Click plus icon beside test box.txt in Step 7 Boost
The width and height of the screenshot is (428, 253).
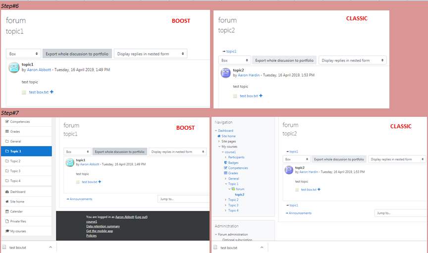[100, 182]
